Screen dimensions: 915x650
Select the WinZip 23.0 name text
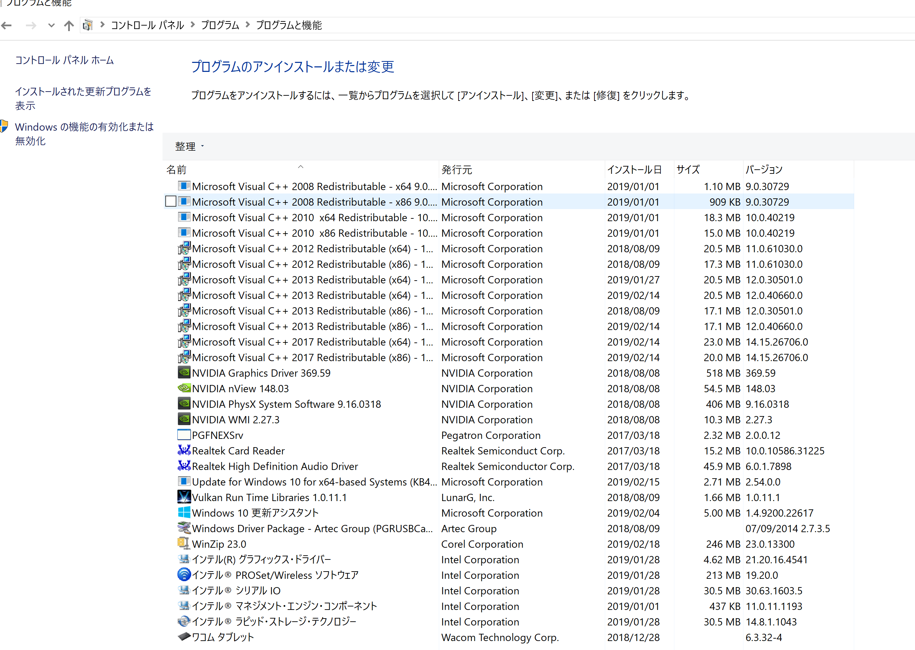(219, 544)
